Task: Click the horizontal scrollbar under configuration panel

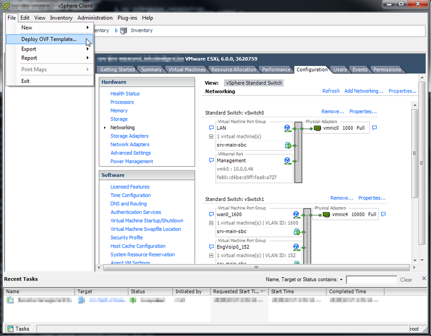Action: [256, 268]
